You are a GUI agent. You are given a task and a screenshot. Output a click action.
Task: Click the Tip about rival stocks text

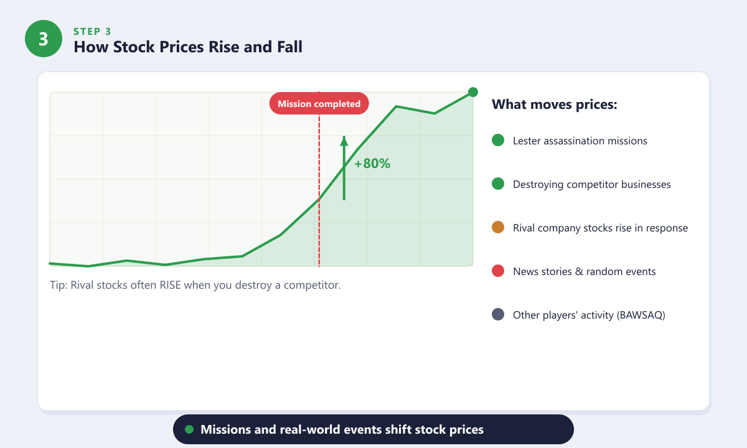click(x=195, y=286)
